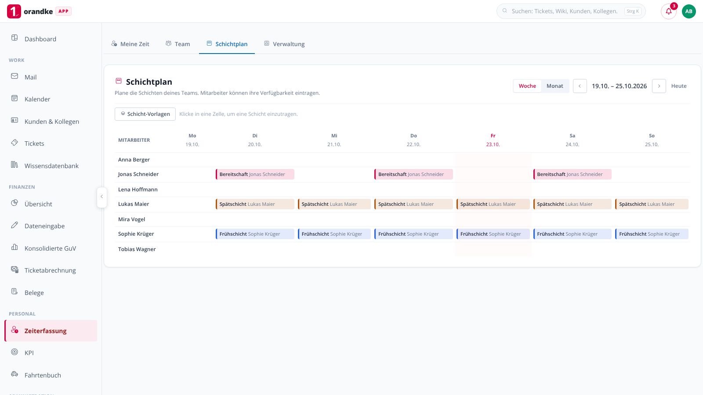Screen dimensions: 703x395
Task: Open Ticketabrechnung
Action: pos(51,270)
